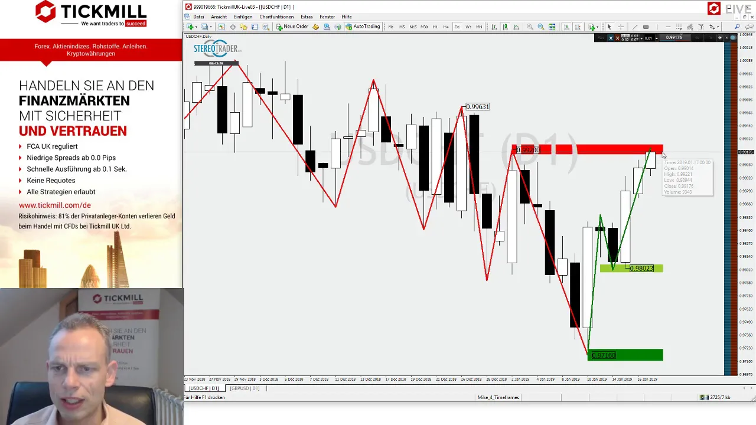Select the bar chart type icon
The height and width of the screenshot is (425, 756).
[x=494, y=27]
